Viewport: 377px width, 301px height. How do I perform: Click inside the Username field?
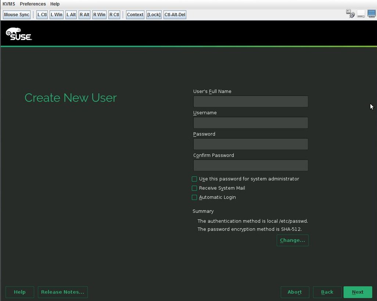click(250, 122)
